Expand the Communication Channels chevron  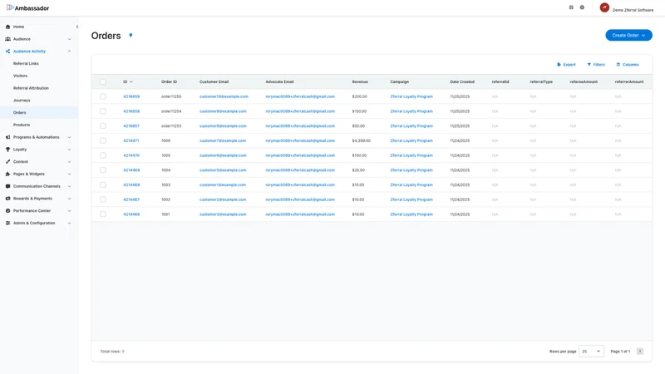(x=70, y=186)
